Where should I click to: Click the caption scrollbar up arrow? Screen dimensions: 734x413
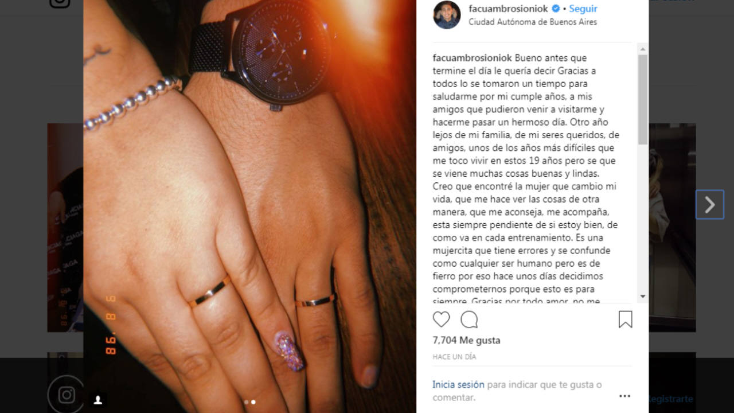click(643, 48)
